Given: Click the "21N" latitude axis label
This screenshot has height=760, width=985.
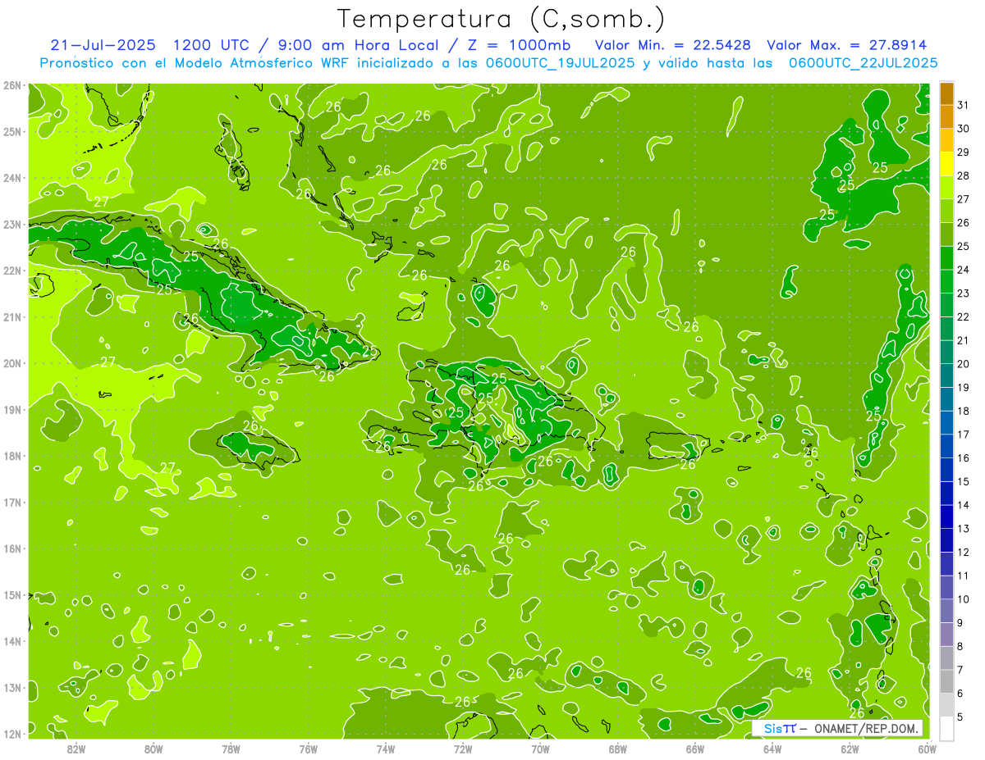Looking at the screenshot, I should click(x=12, y=316).
